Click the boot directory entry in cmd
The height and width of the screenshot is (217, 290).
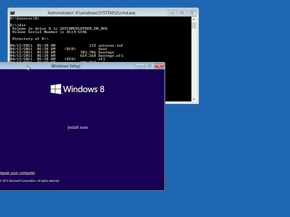(103, 49)
